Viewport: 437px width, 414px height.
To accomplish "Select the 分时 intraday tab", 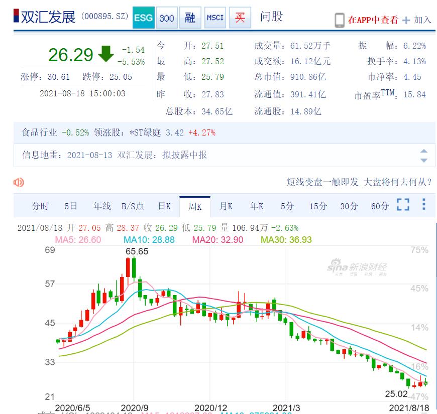I will pyautogui.click(x=41, y=206).
